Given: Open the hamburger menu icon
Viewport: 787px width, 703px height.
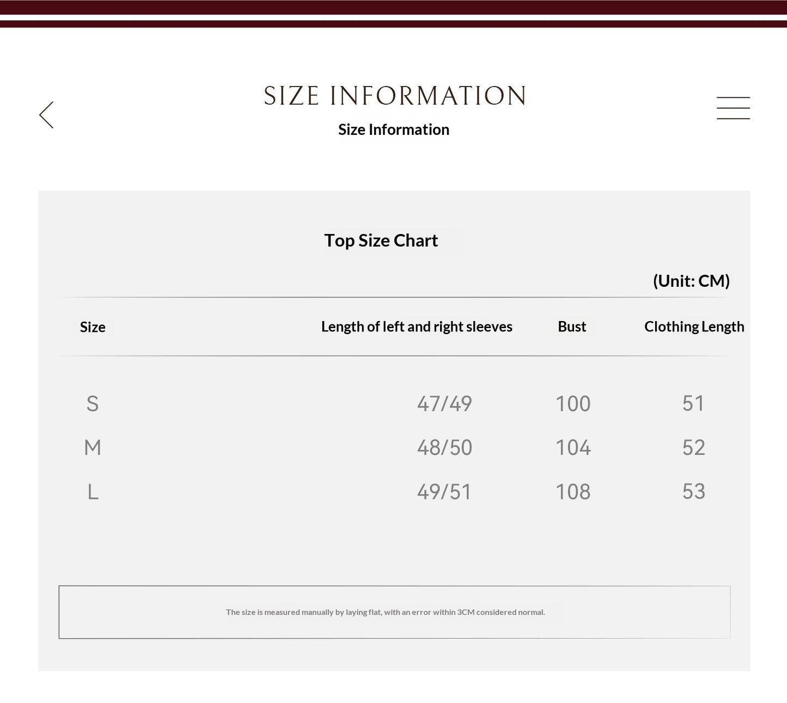Looking at the screenshot, I should (x=733, y=108).
